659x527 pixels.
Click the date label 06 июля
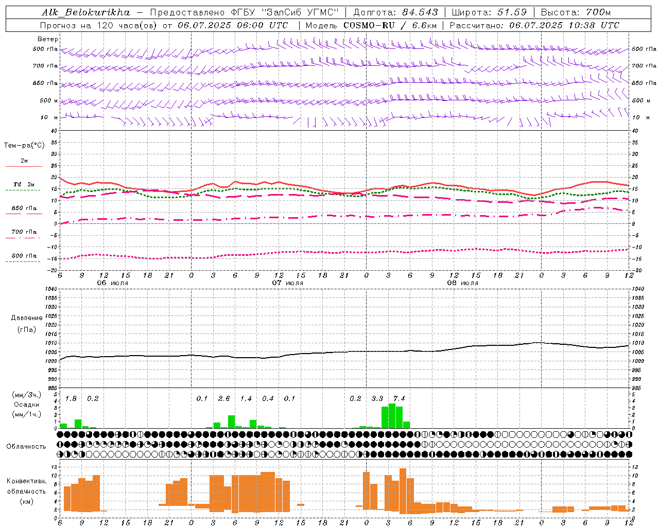[113, 283]
